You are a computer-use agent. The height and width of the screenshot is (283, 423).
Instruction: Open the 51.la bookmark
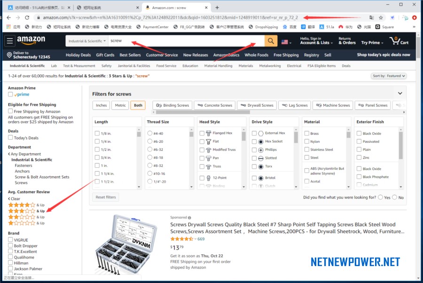point(327,27)
